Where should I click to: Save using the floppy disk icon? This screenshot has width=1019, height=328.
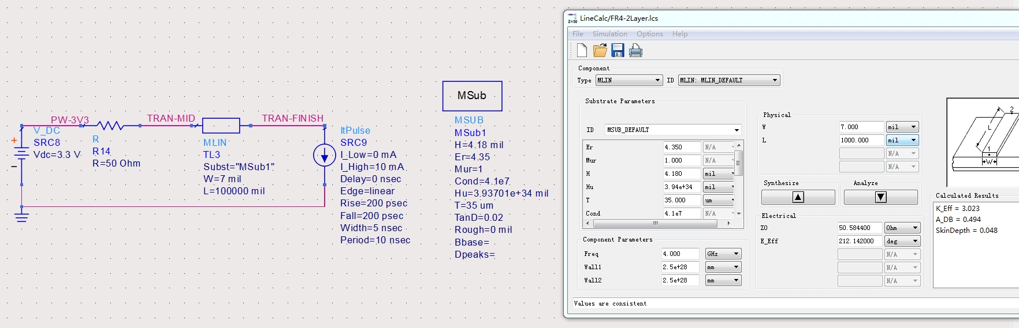tap(618, 51)
